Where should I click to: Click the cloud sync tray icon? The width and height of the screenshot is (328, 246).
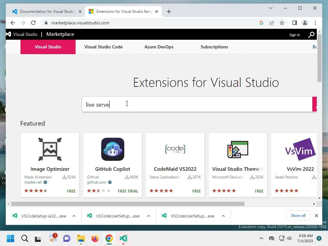(272, 238)
